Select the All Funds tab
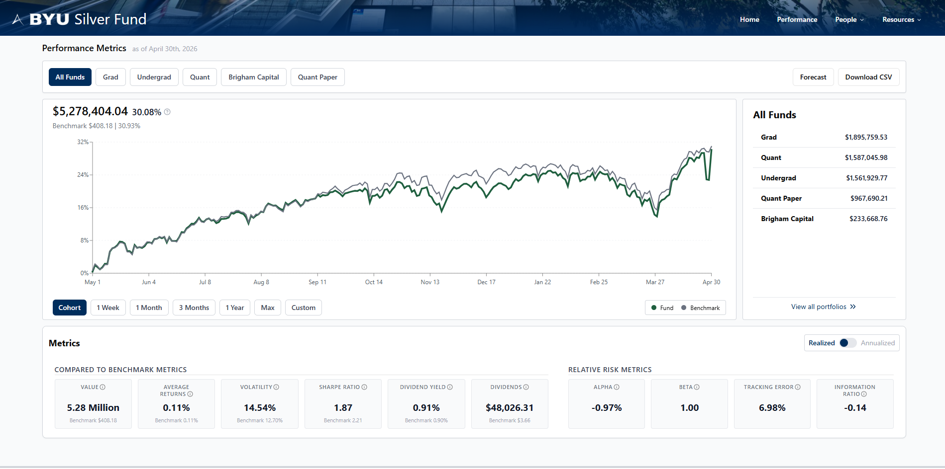The image size is (945, 469). coord(70,77)
